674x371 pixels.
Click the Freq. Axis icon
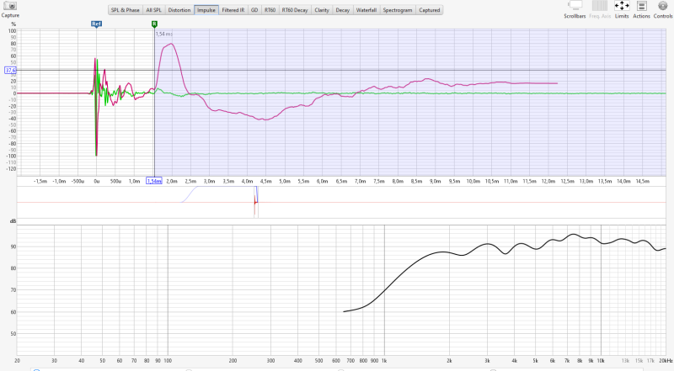tap(600, 6)
